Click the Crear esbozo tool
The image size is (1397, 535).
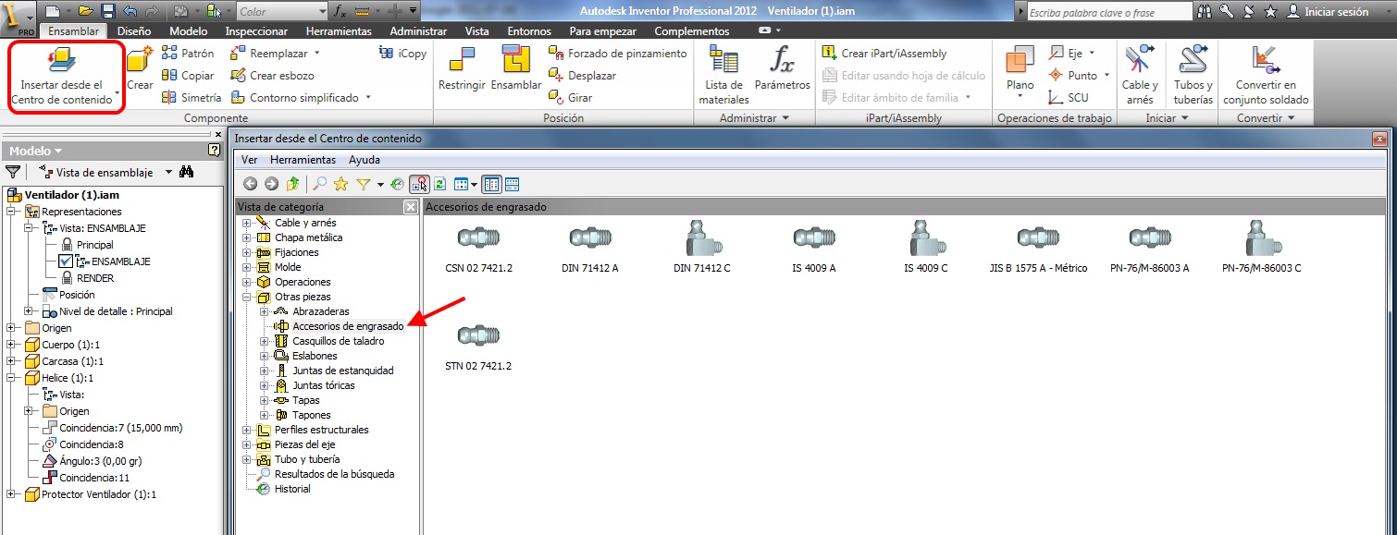click(272, 76)
